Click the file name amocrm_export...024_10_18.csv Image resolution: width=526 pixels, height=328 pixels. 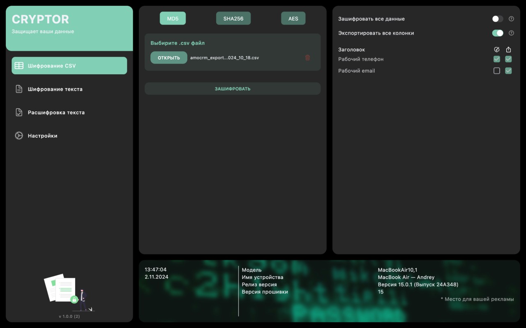[x=225, y=58]
